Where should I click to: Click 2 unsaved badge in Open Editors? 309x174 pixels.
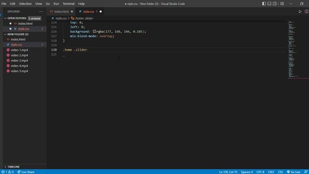point(34,18)
